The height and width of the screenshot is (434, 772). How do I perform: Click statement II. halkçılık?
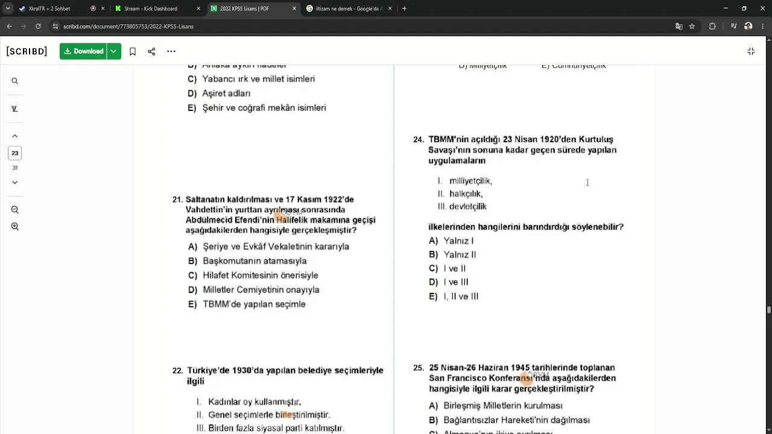click(x=460, y=193)
